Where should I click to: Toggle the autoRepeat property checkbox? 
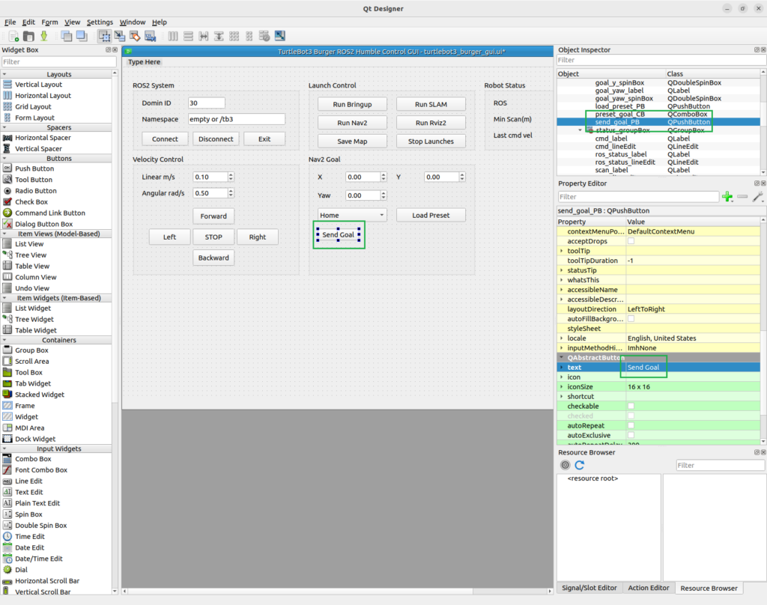pos(631,425)
